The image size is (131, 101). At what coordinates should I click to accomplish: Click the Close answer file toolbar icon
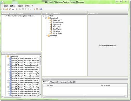click(10, 9)
